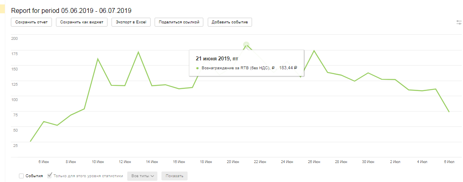Click tooltip header 21 июня 2019, пт
The width and height of the screenshot is (463, 182).
tap(215, 58)
